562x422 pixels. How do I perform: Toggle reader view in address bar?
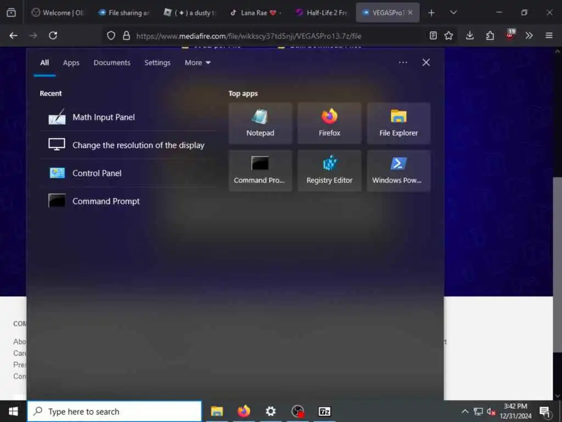pos(433,36)
